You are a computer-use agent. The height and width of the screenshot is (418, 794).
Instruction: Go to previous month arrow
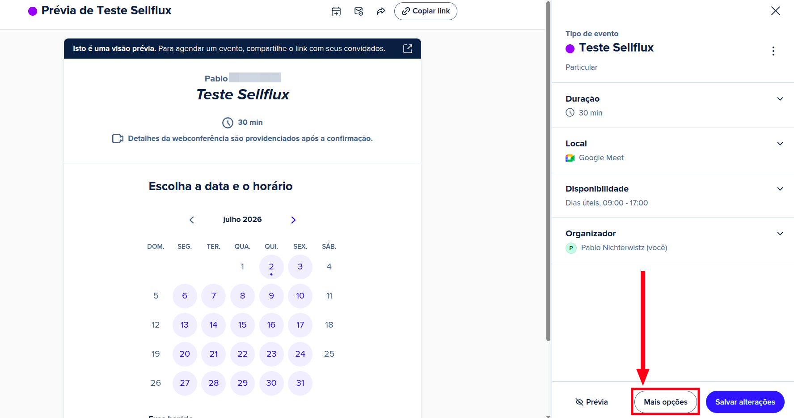tap(192, 220)
